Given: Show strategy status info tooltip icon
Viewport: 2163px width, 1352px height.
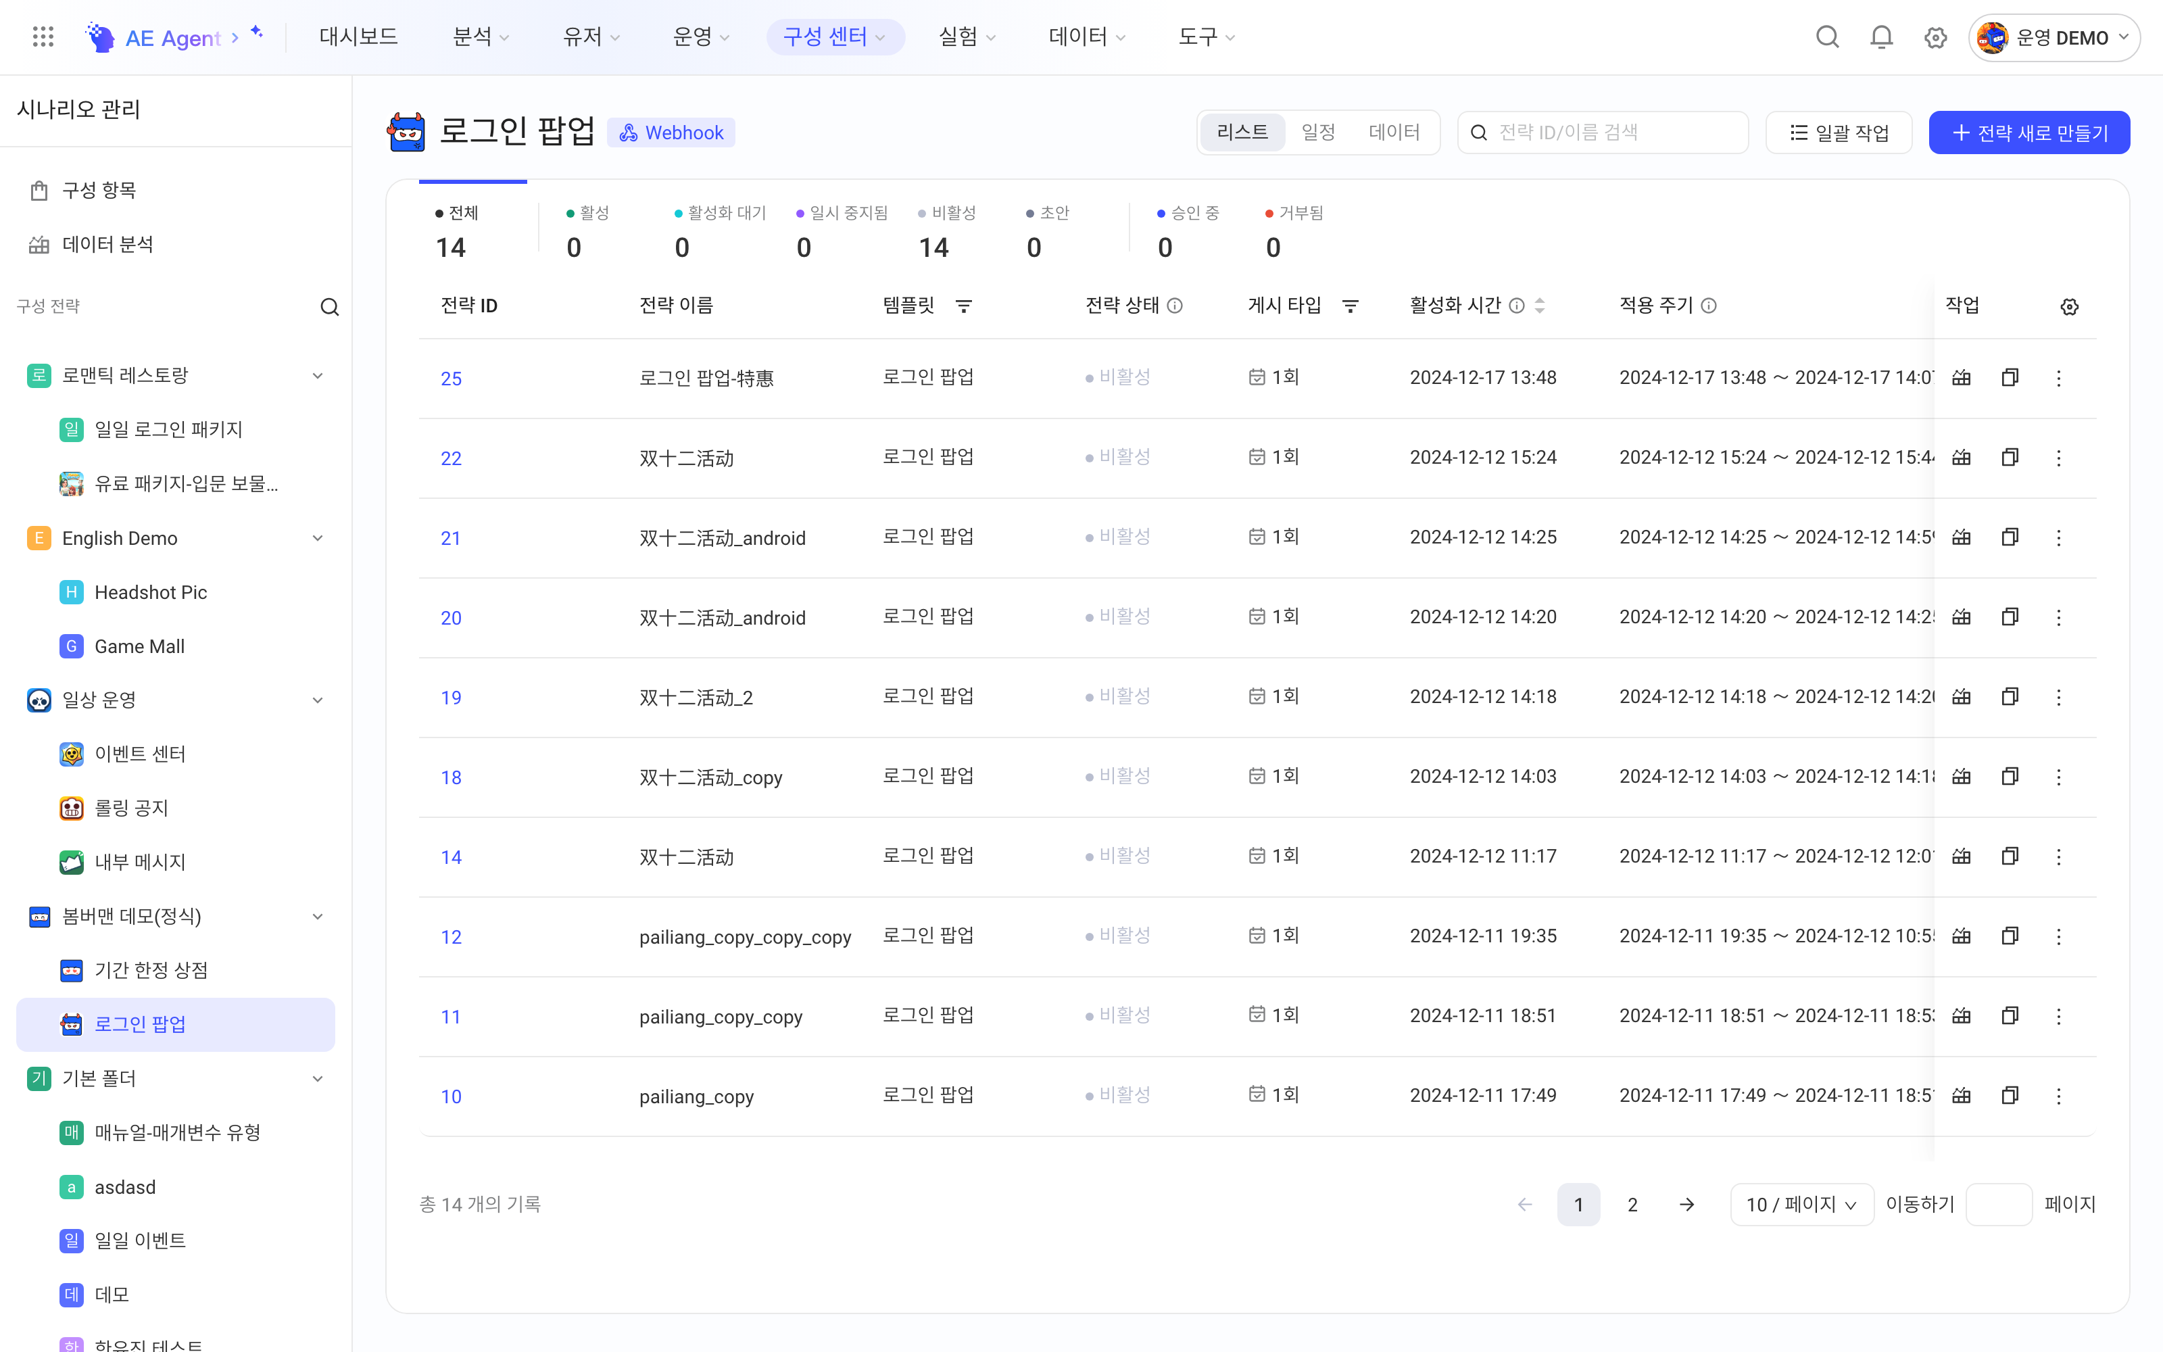Looking at the screenshot, I should point(1175,306).
